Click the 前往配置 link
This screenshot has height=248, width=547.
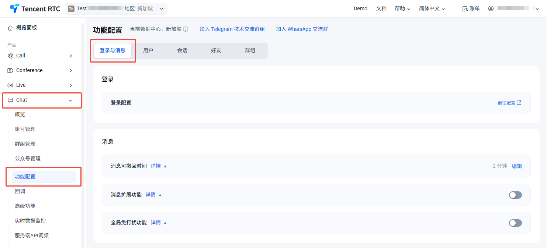point(506,103)
